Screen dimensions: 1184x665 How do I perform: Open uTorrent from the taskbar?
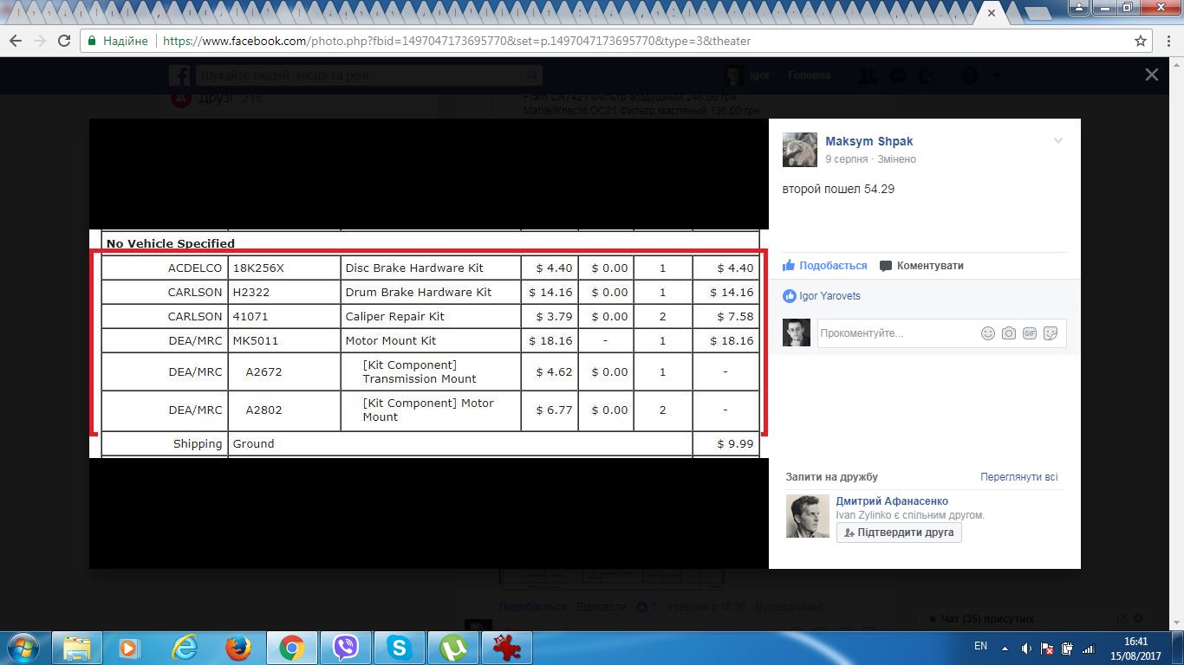tap(453, 648)
